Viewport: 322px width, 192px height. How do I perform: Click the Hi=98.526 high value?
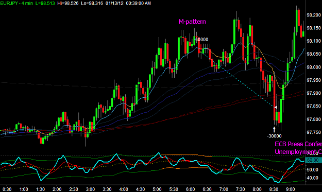[68, 3]
